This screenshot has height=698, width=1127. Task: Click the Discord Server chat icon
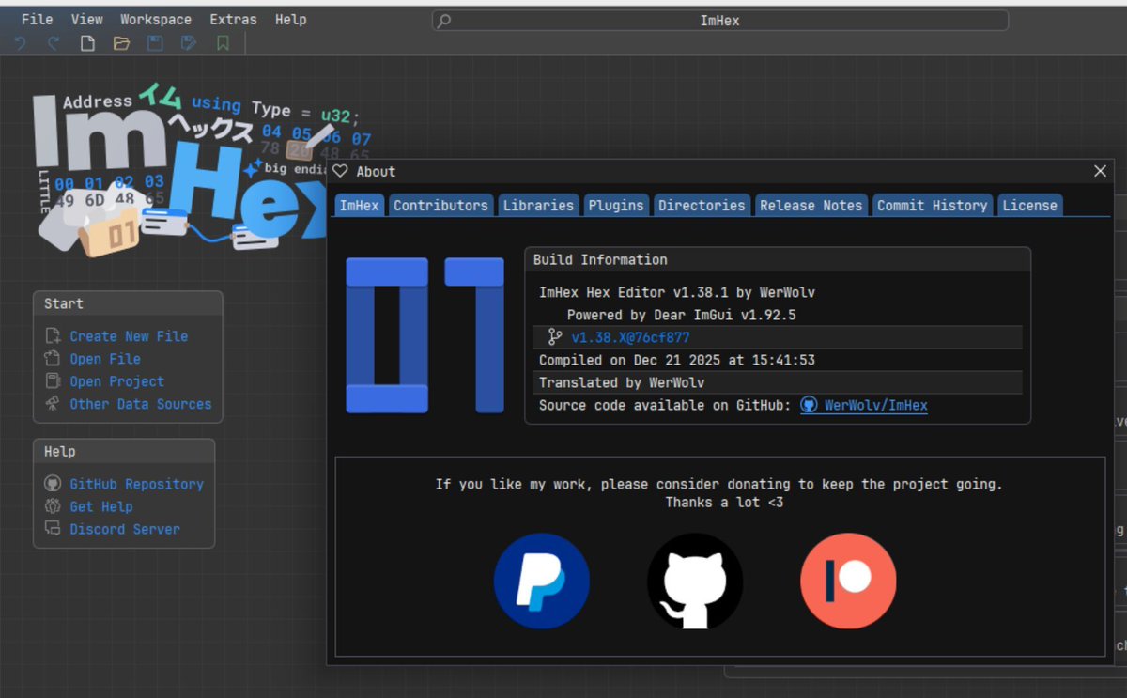[x=54, y=529]
